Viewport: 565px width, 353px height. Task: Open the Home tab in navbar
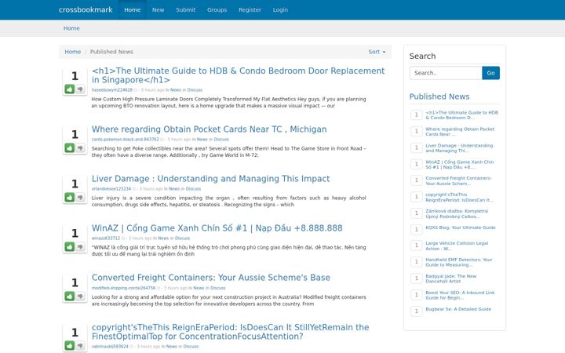[x=133, y=9]
